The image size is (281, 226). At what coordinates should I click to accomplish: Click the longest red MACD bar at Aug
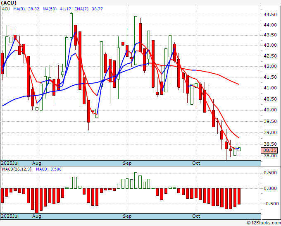pyautogui.click(x=37, y=201)
